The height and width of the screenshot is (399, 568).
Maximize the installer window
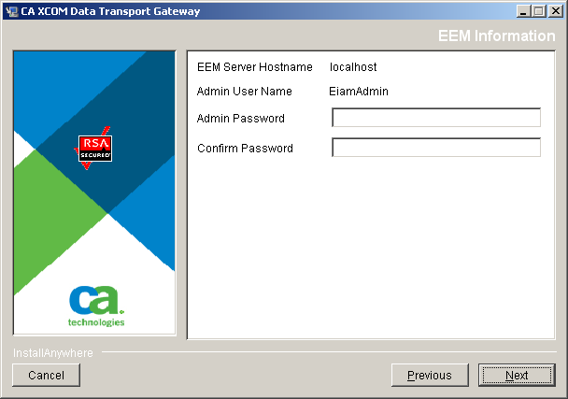pyautogui.click(x=539, y=11)
